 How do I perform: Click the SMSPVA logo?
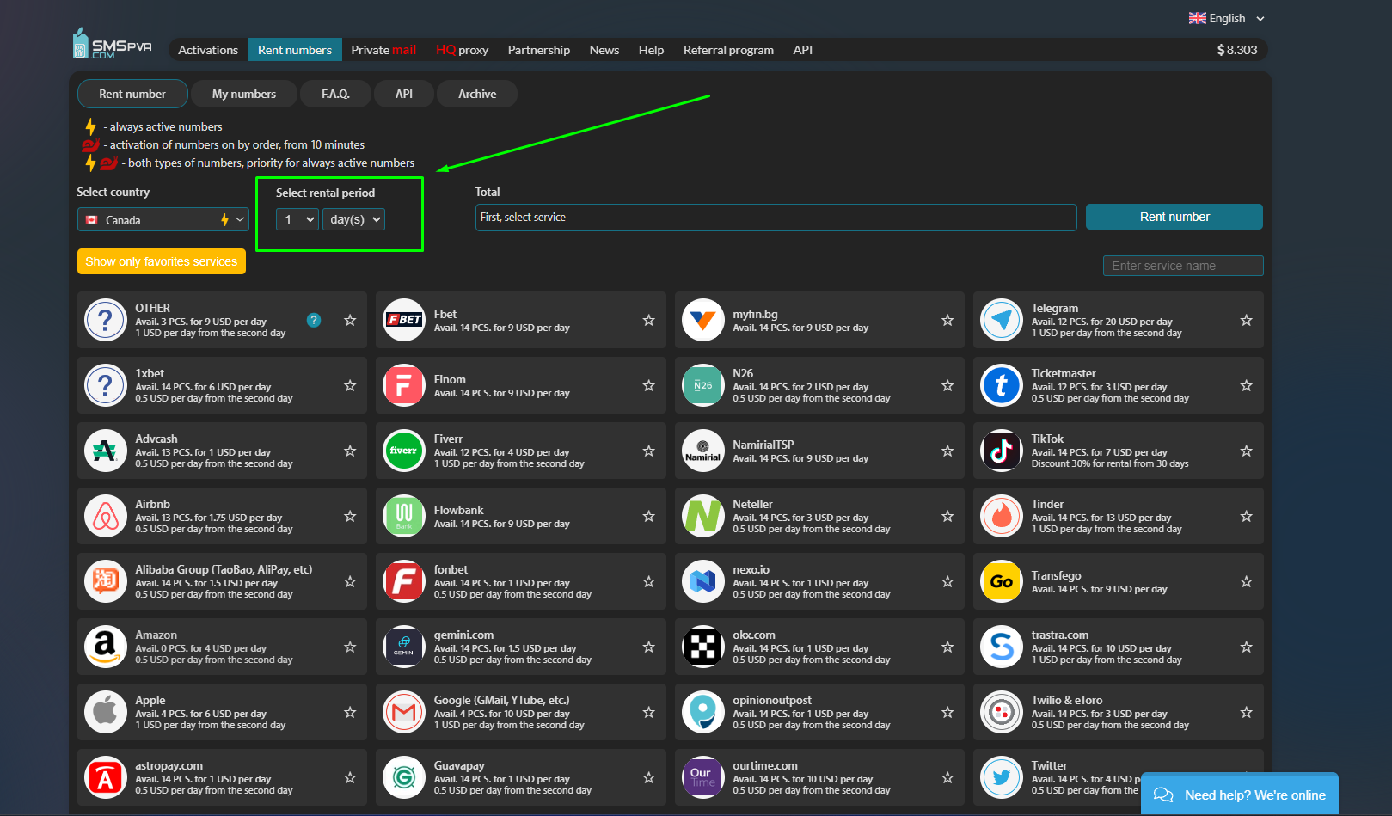(x=113, y=44)
